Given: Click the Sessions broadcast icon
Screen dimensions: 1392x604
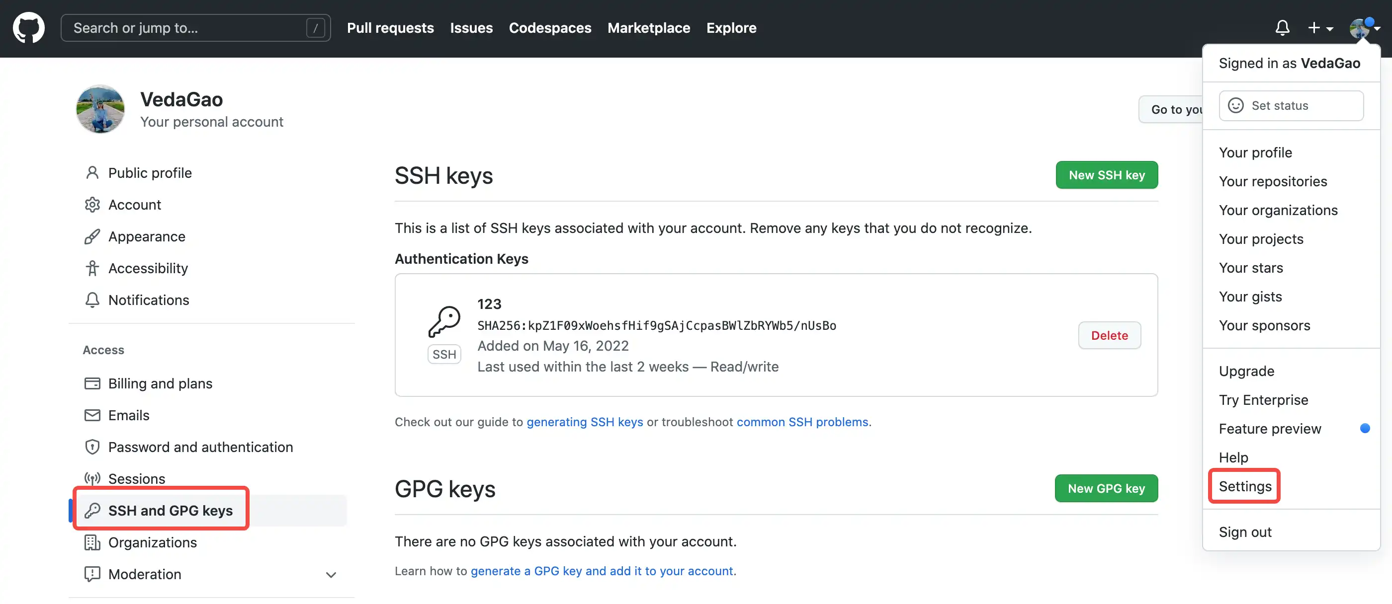Looking at the screenshot, I should (92, 479).
